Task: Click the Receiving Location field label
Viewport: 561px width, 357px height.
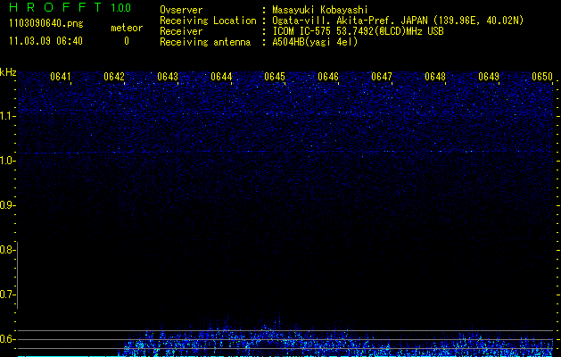Action: point(208,21)
